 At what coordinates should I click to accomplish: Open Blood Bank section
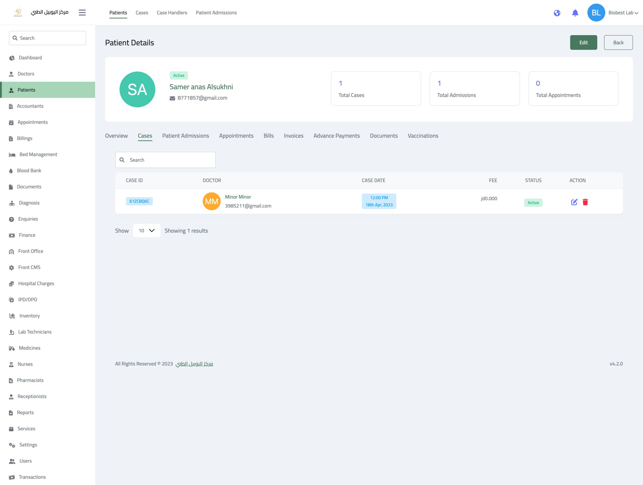[x=47, y=170]
